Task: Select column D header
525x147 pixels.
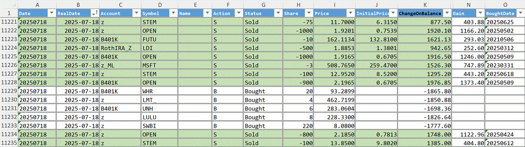Action: 159,4
